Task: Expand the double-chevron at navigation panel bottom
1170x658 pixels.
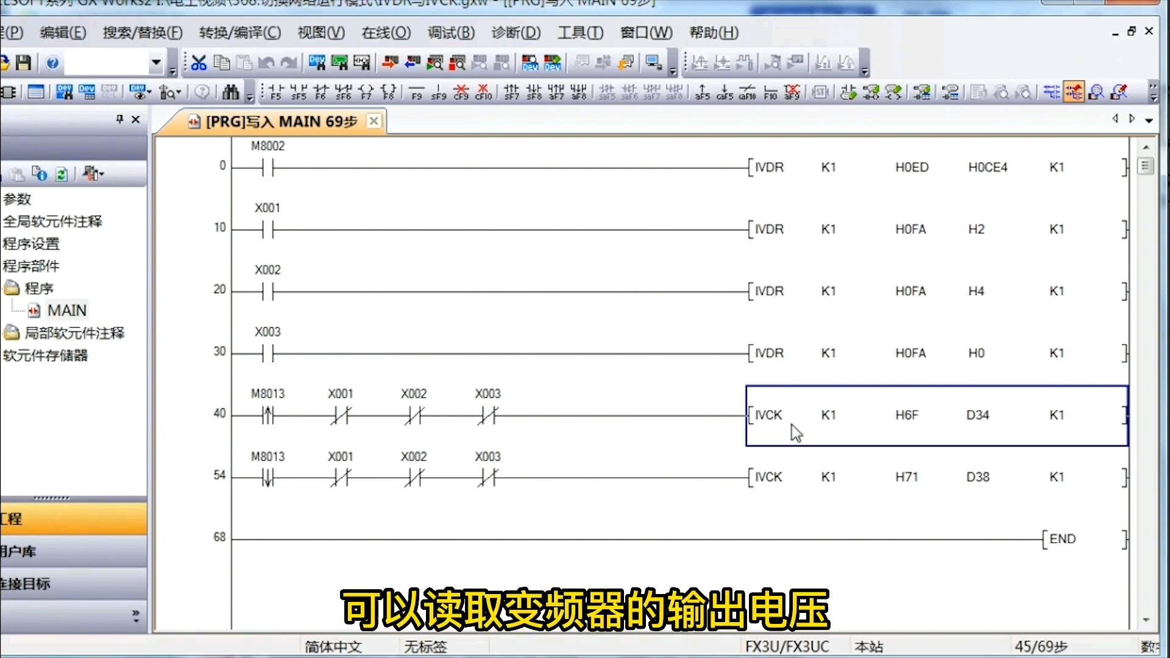Action: (x=135, y=616)
